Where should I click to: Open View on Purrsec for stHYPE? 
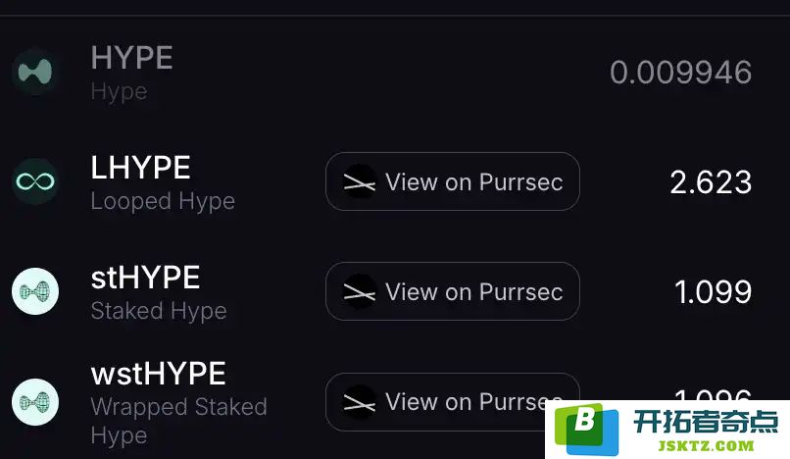pos(453,291)
